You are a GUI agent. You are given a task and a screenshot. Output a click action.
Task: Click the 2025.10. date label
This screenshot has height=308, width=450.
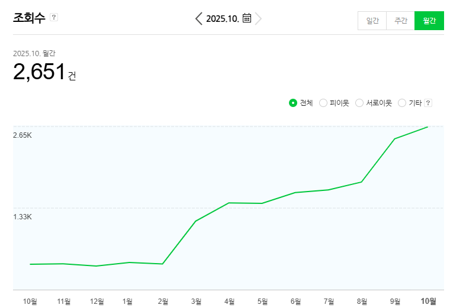(223, 19)
